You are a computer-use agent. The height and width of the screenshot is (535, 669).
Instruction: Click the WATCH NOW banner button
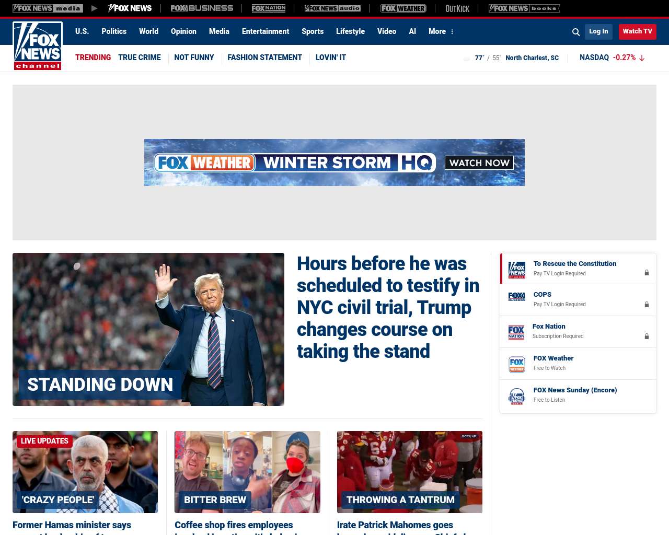(x=479, y=162)
